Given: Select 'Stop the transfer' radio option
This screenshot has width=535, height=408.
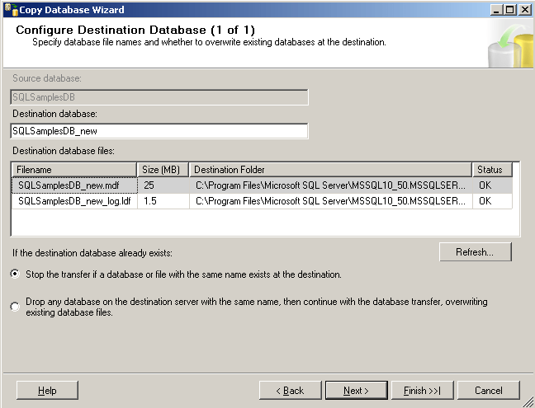Looking at the screenshot, I should [x=15, y=274].
